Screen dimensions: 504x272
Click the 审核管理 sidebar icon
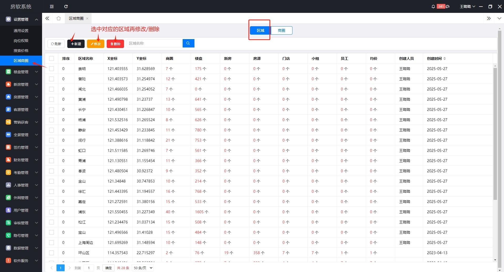tap(8, 223)
